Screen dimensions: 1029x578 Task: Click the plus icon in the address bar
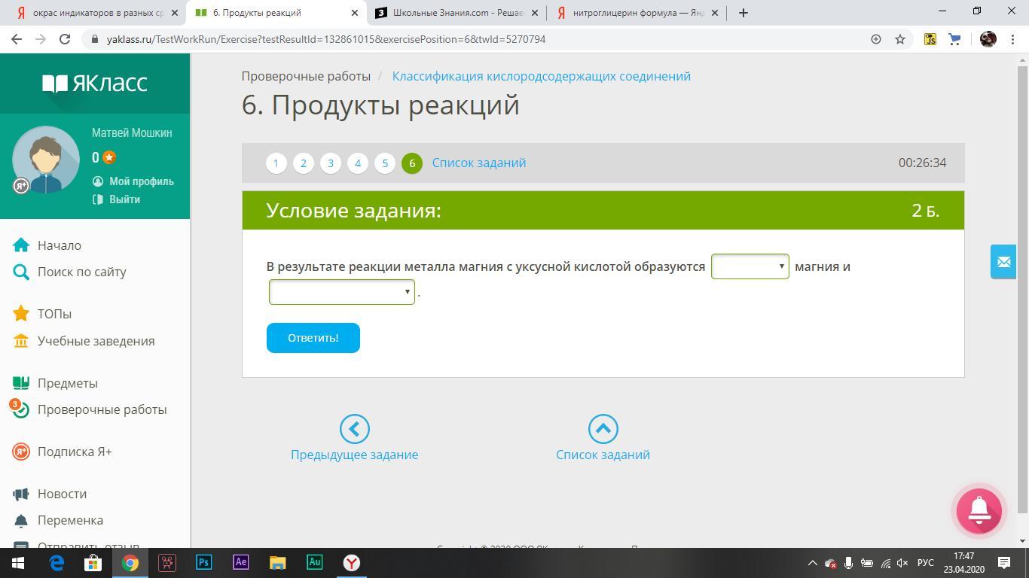[x=875, y=39]
